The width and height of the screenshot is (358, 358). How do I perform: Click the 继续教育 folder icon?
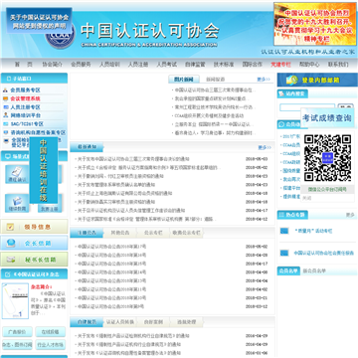coord(17,203)
